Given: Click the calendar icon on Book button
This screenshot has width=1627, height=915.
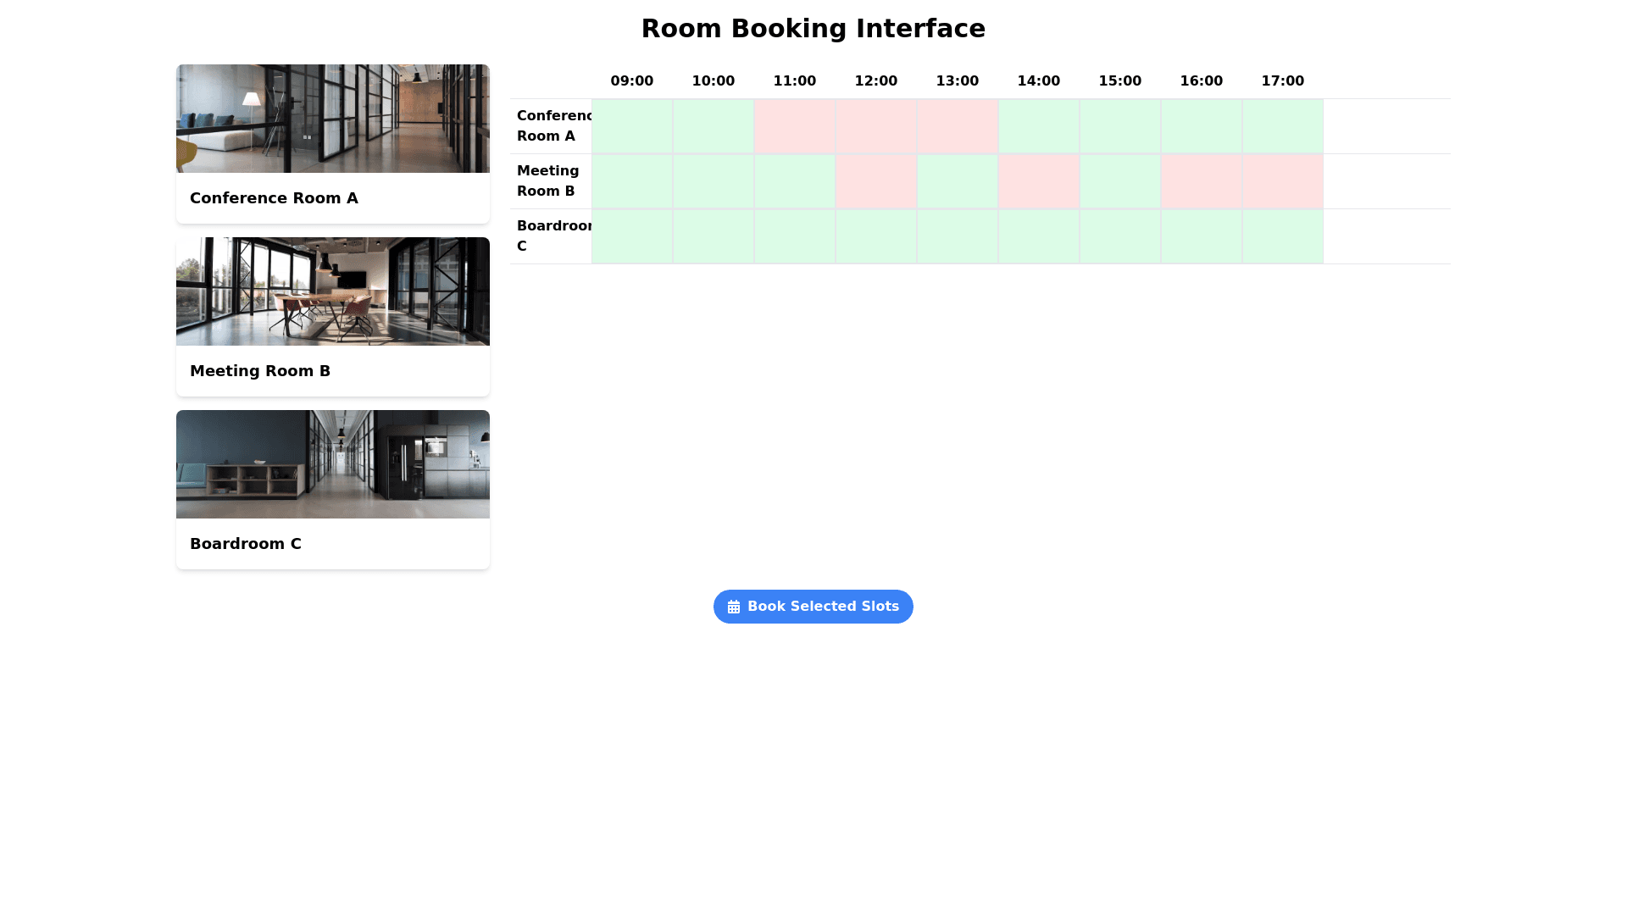Looking at the screenshot, I should 734,607.
